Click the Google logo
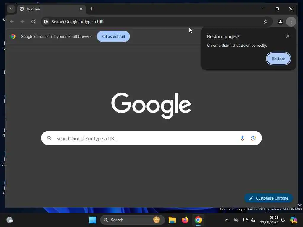Viewport: 303px width, 227px height. click(x=151, y=106)
